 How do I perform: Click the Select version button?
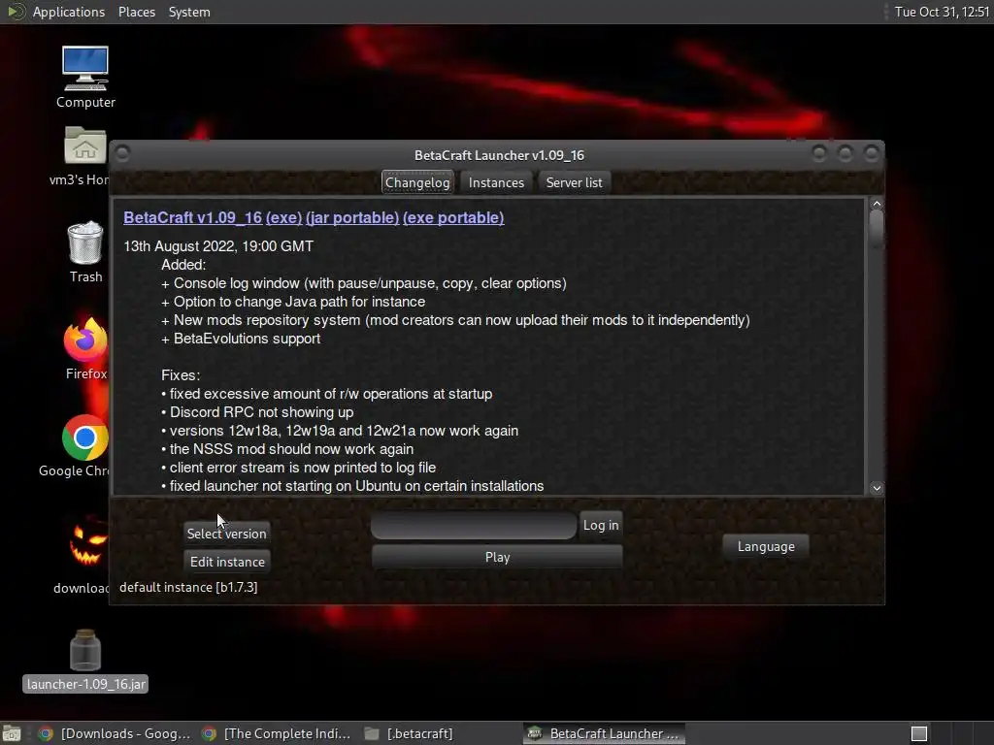click(x=226, y=534)
